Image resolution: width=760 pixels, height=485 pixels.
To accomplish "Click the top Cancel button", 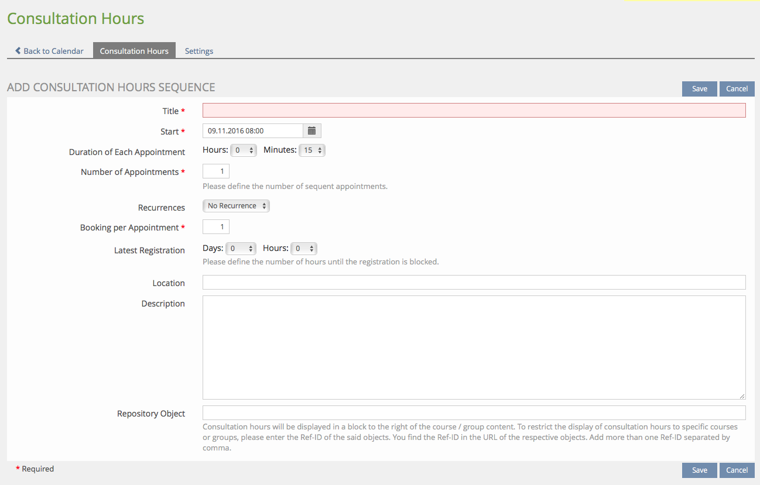I will tap(737, 89).
